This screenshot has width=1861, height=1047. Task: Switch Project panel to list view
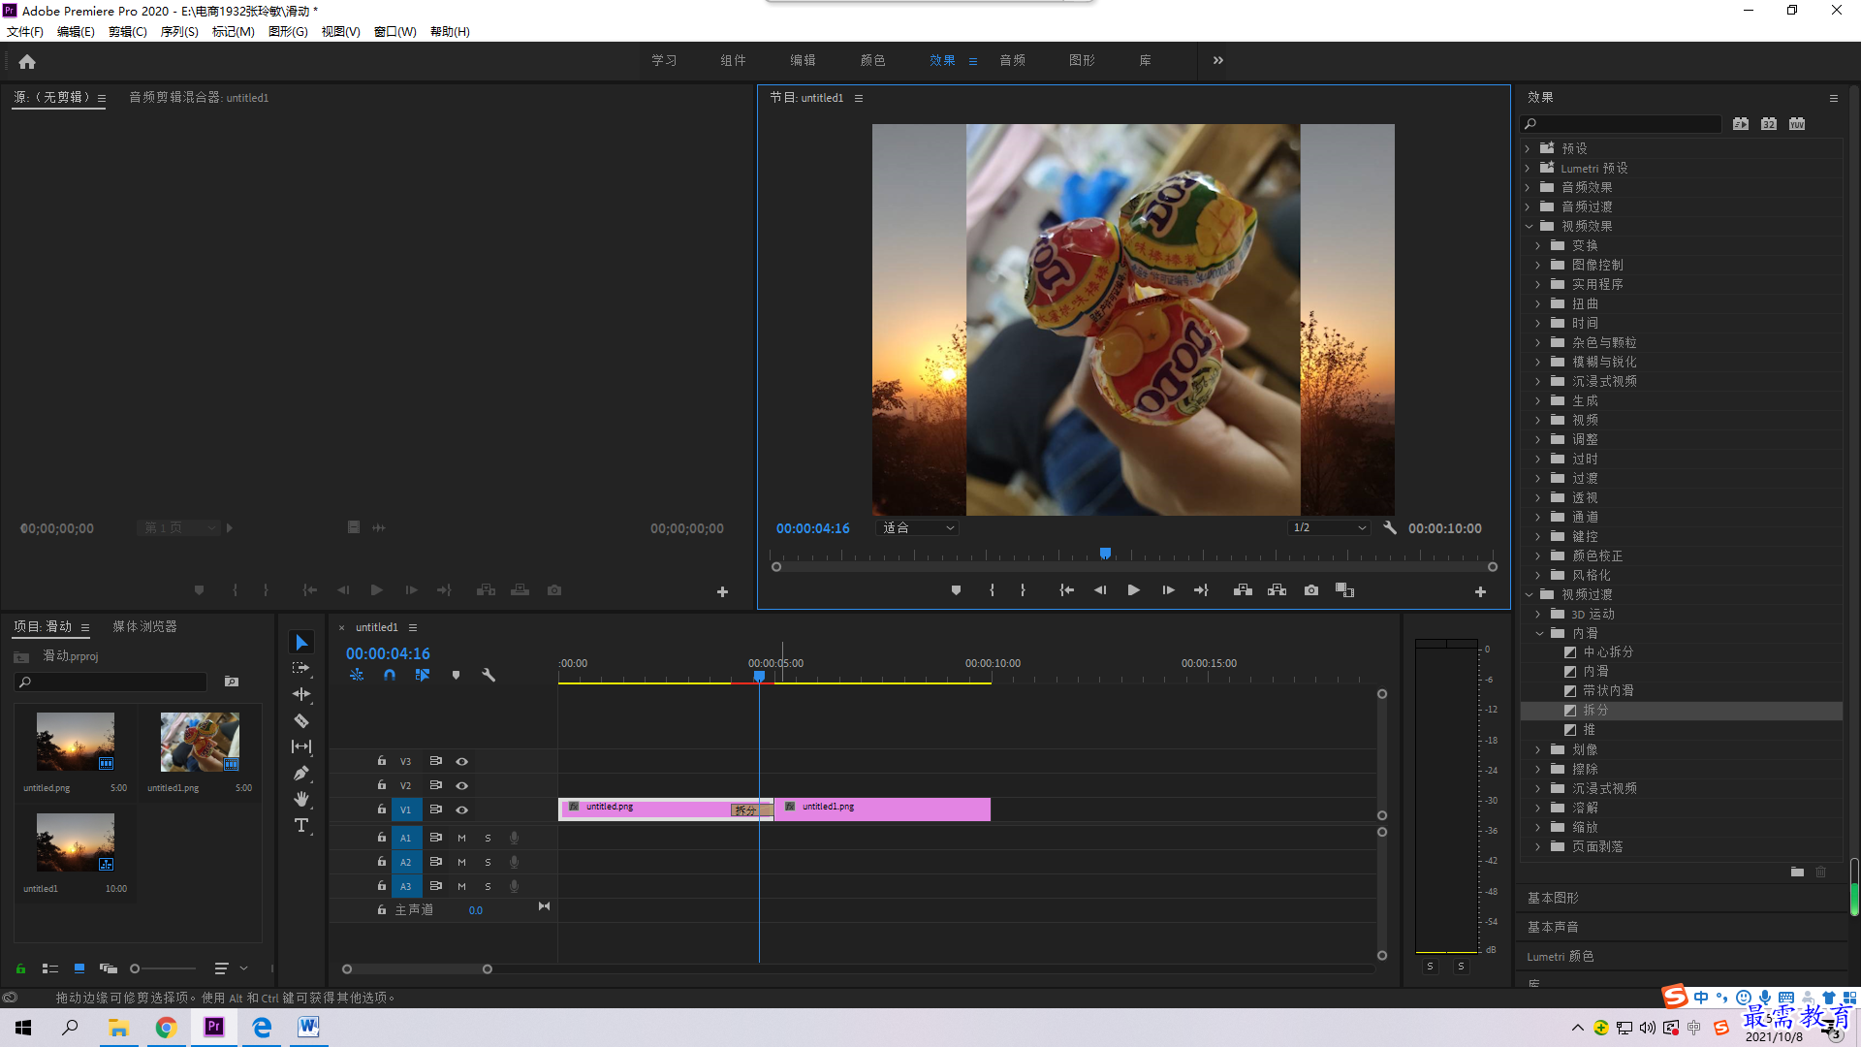pos(50,968)
